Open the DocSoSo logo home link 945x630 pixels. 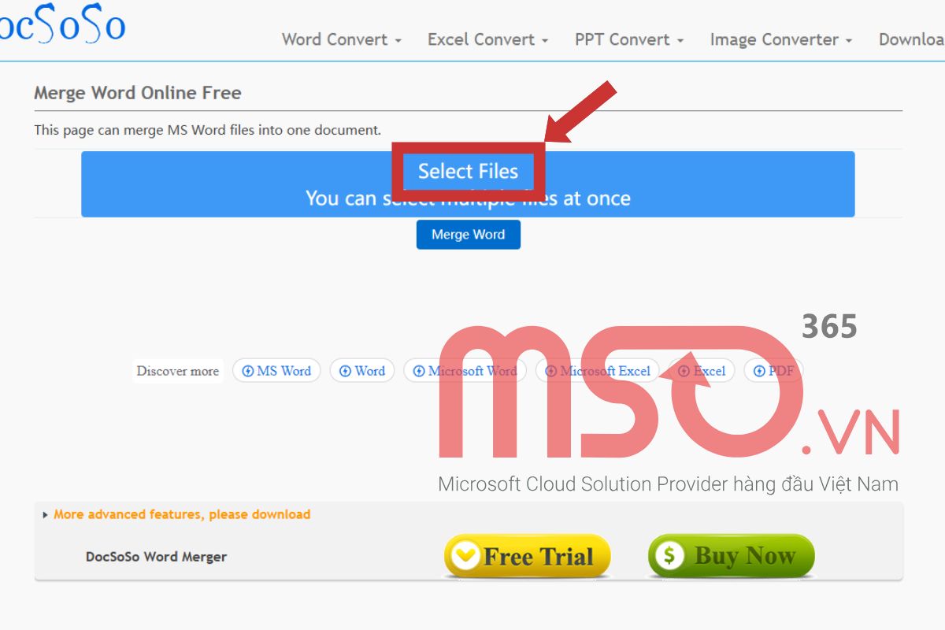pos(61,24)
